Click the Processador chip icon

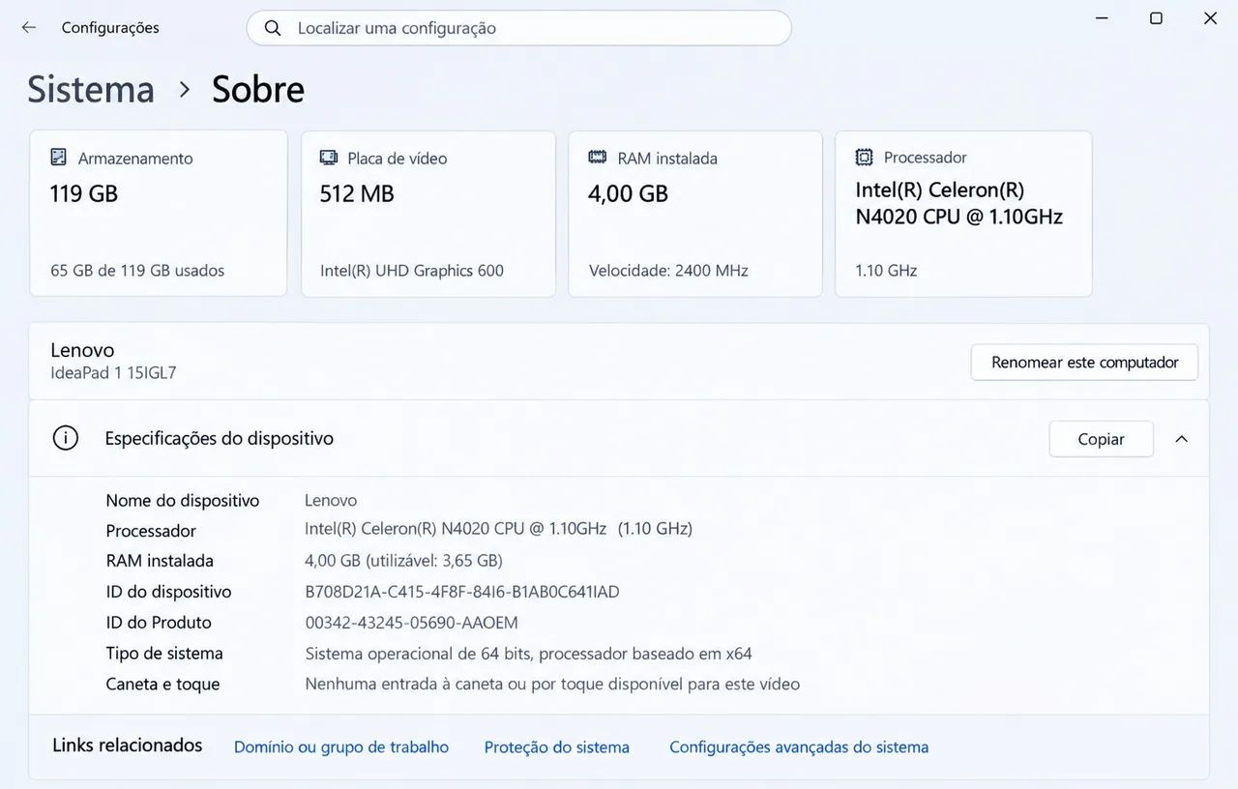click(x=865, y=157)
